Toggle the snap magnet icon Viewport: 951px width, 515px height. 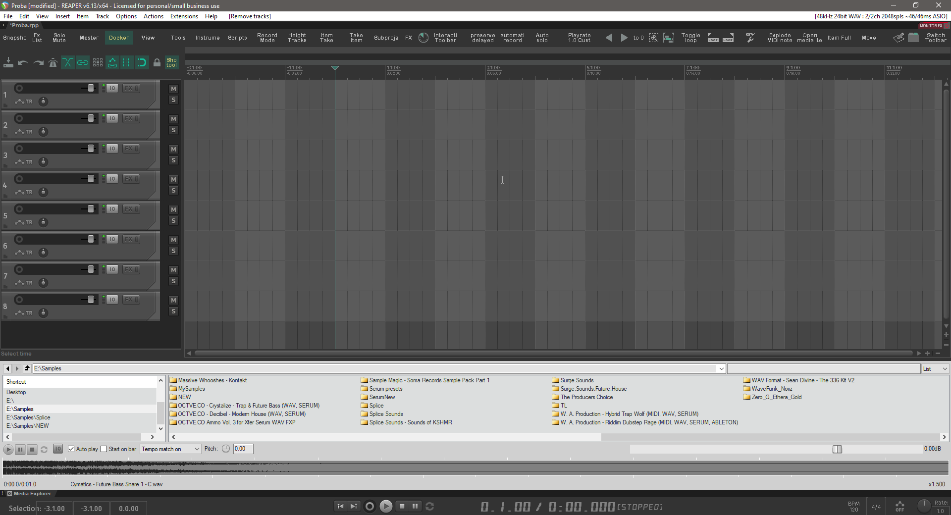tap(142, 63)
